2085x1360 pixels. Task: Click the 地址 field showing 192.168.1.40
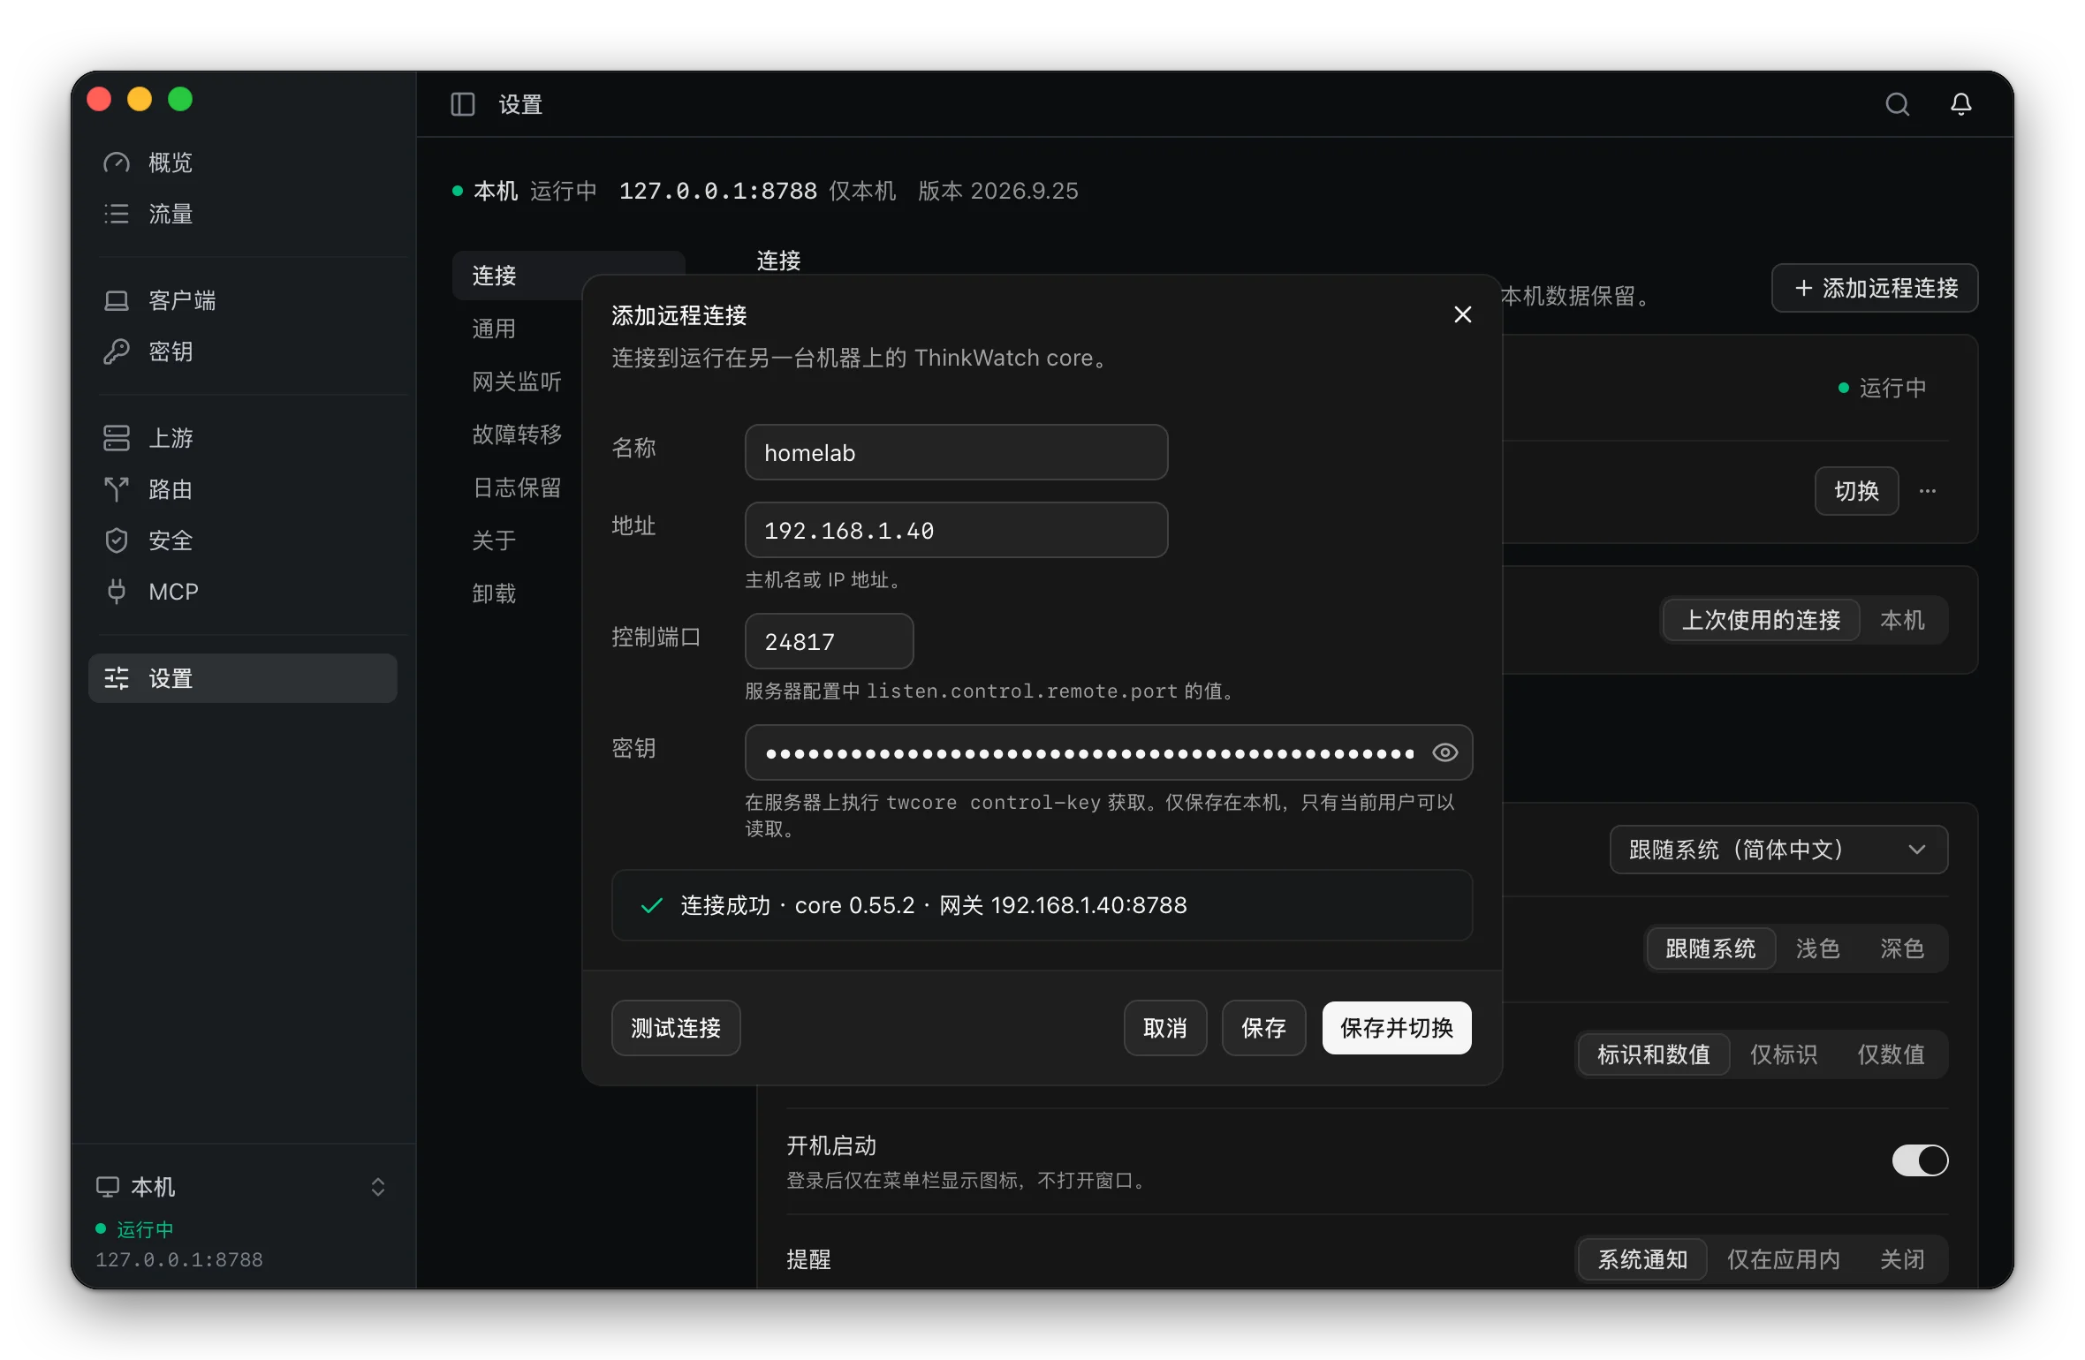pos(956,530)
